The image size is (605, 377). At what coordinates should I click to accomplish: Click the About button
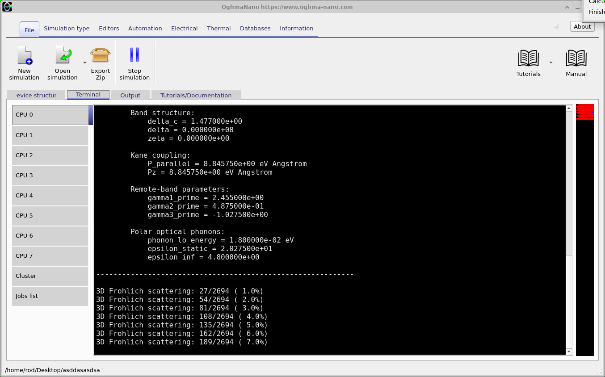582,26
